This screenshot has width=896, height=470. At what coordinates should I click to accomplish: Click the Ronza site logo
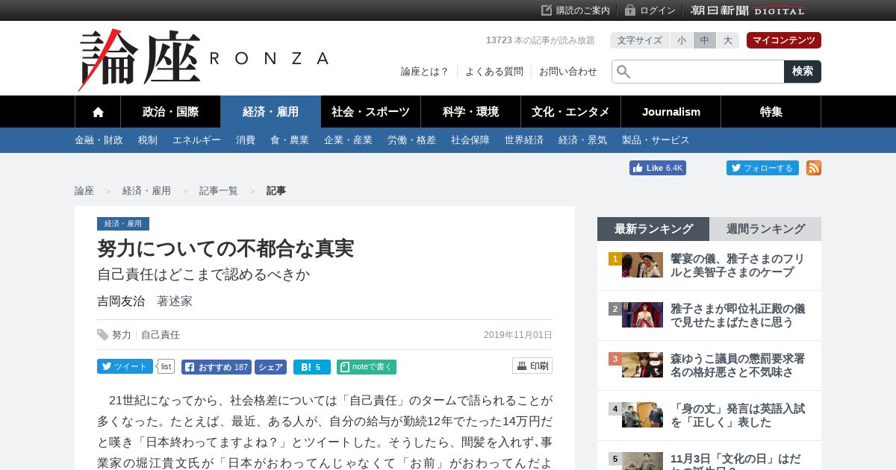(x=203, y=60)
